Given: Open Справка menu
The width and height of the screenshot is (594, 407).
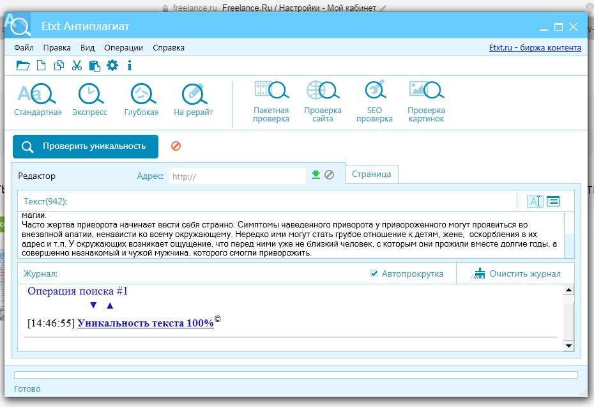Looking at the screenshot, I should click(x=169, y=48).
